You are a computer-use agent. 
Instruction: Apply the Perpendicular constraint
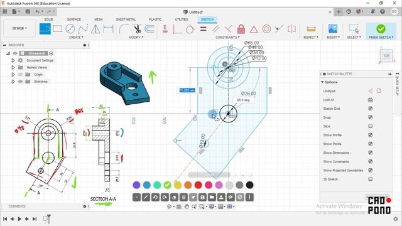pos(228,29)
